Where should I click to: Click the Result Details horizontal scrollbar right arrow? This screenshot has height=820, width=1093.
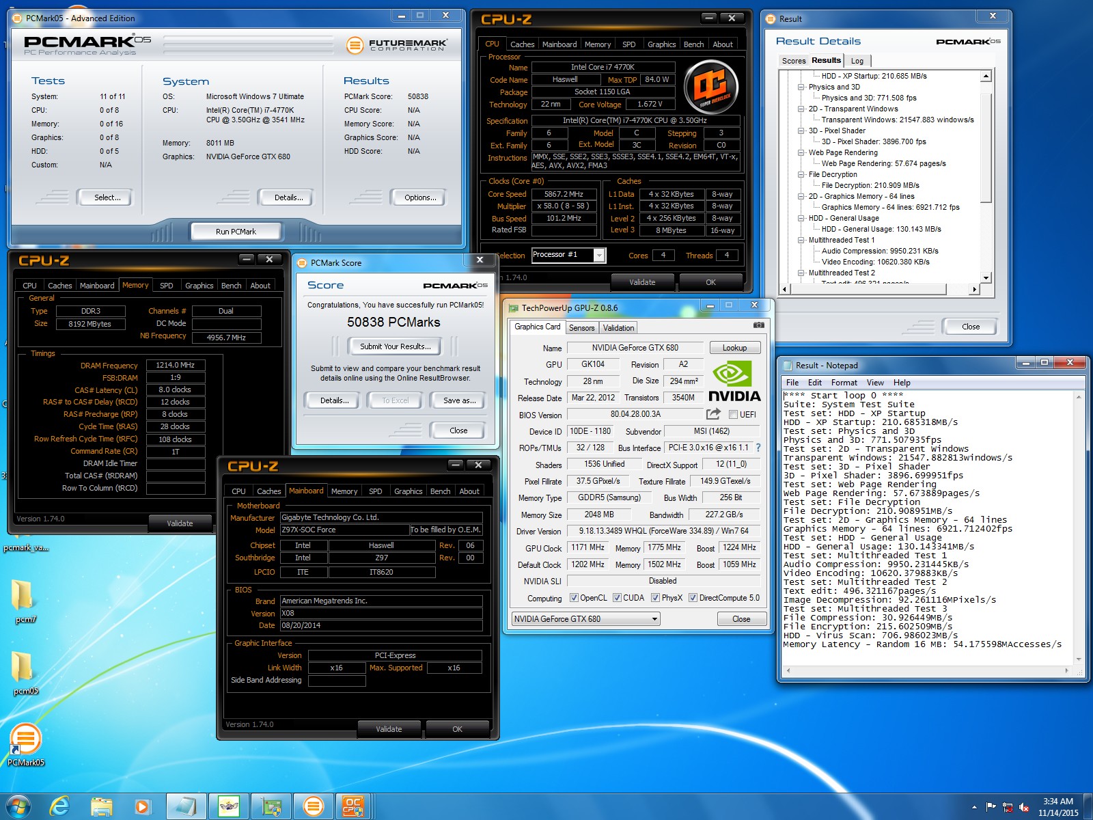coord(975,289)
